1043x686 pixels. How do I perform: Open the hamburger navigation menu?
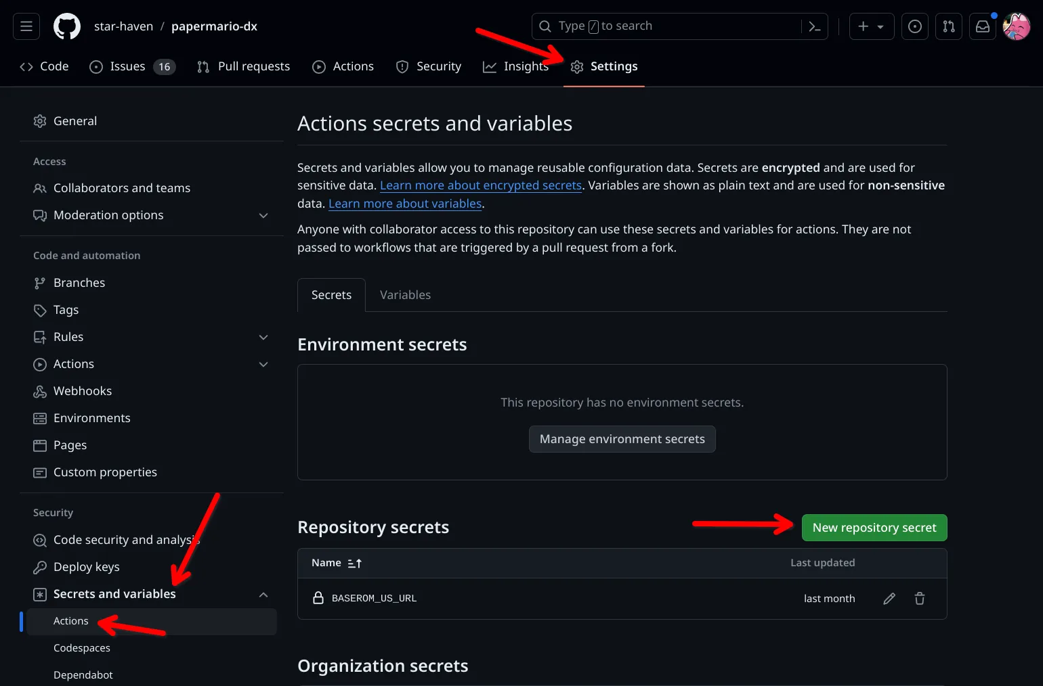coord(26,26)
